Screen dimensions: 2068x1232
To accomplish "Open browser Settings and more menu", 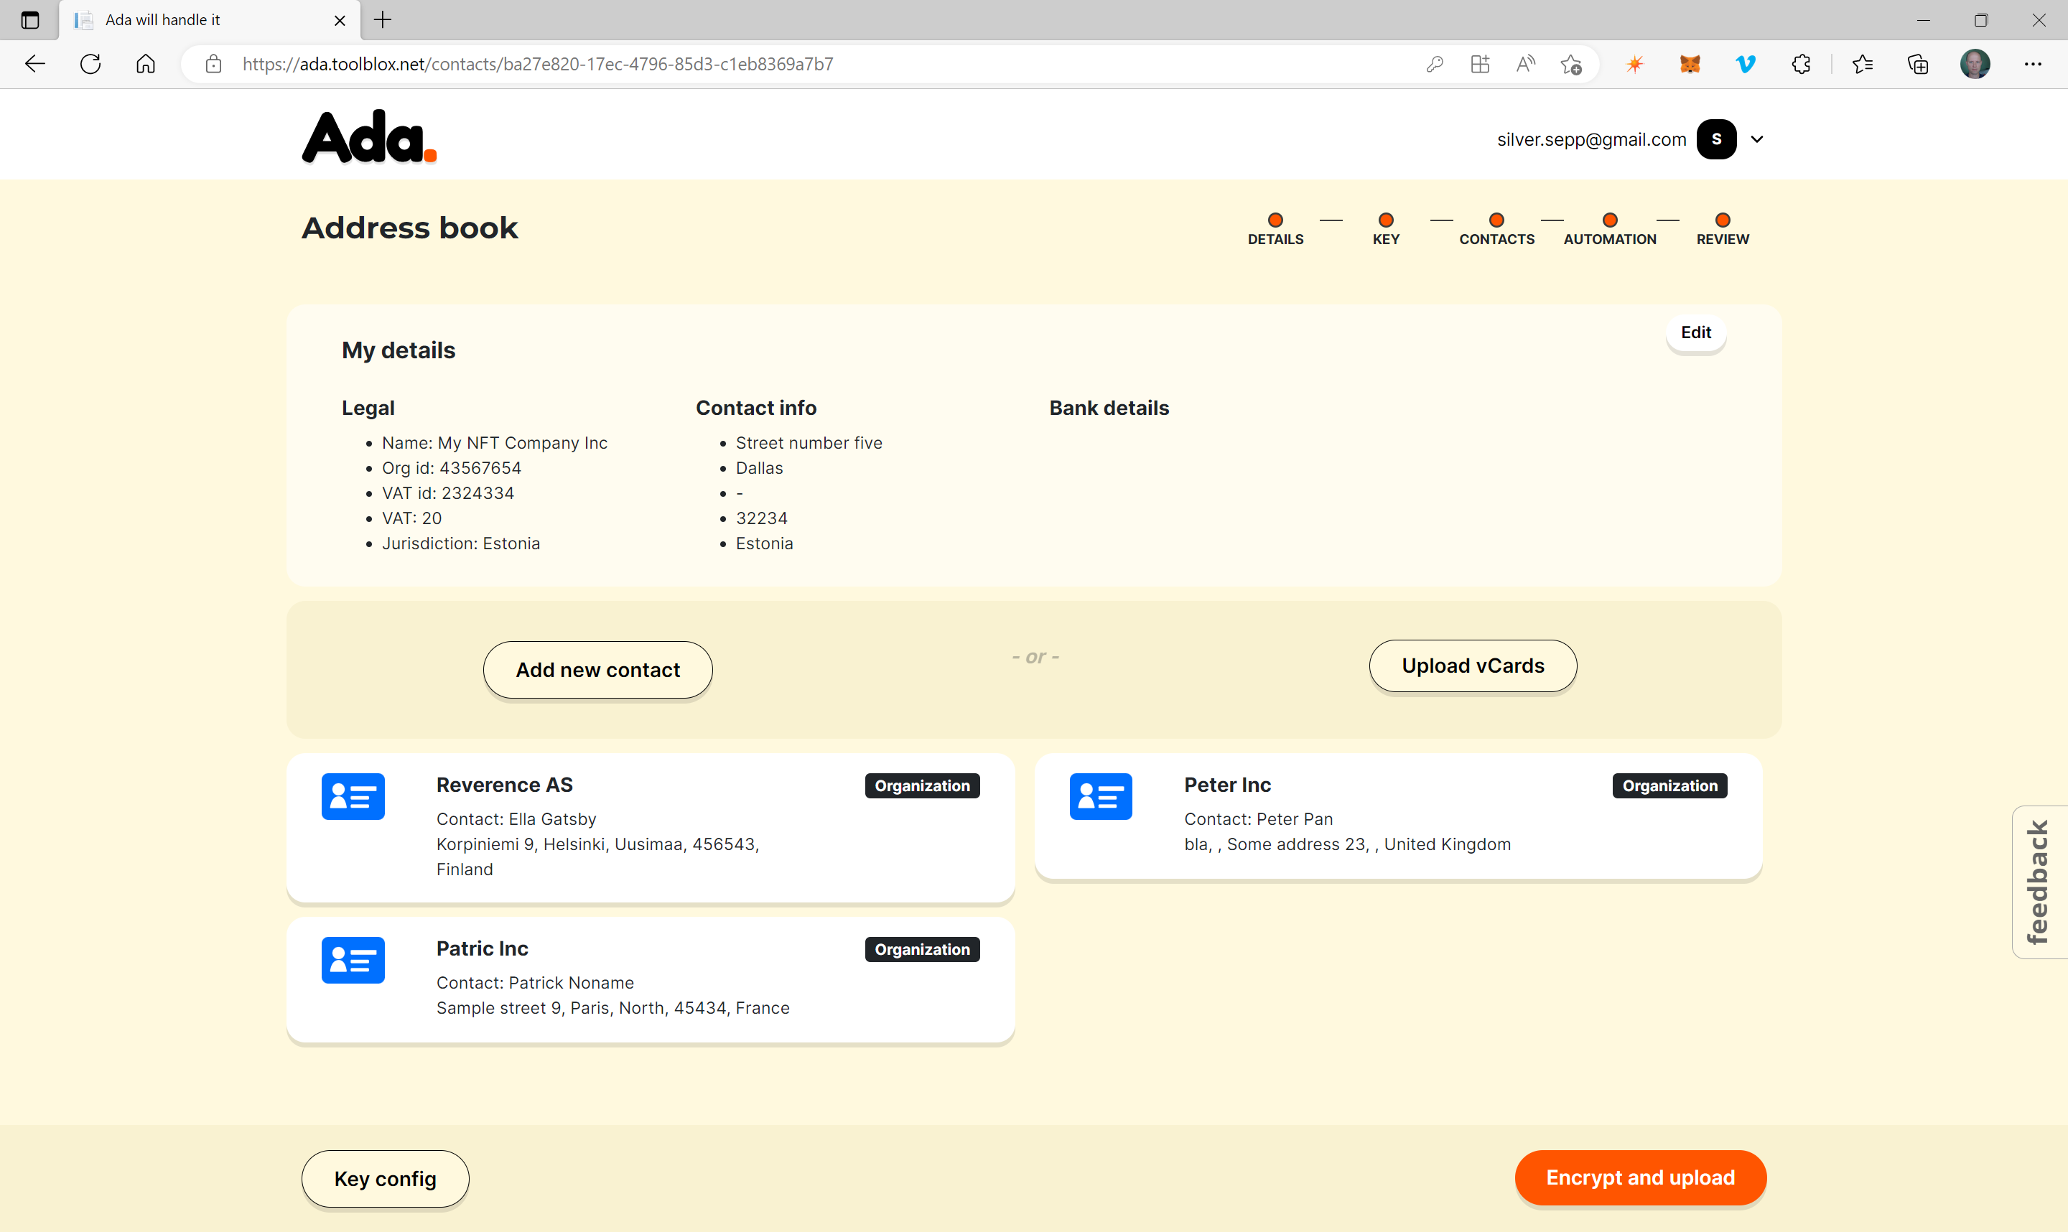I will click(x=2032, y=64).
